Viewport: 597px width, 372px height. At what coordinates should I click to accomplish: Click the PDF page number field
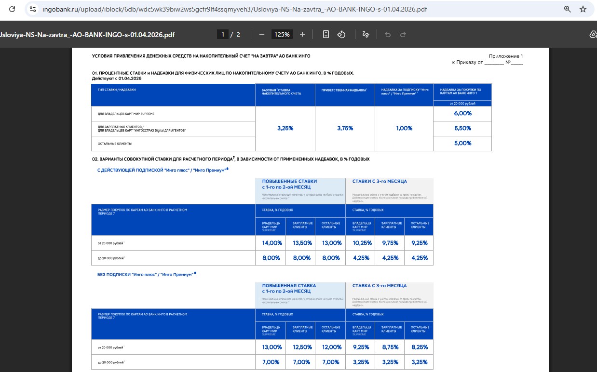click(x=223, y=34)
